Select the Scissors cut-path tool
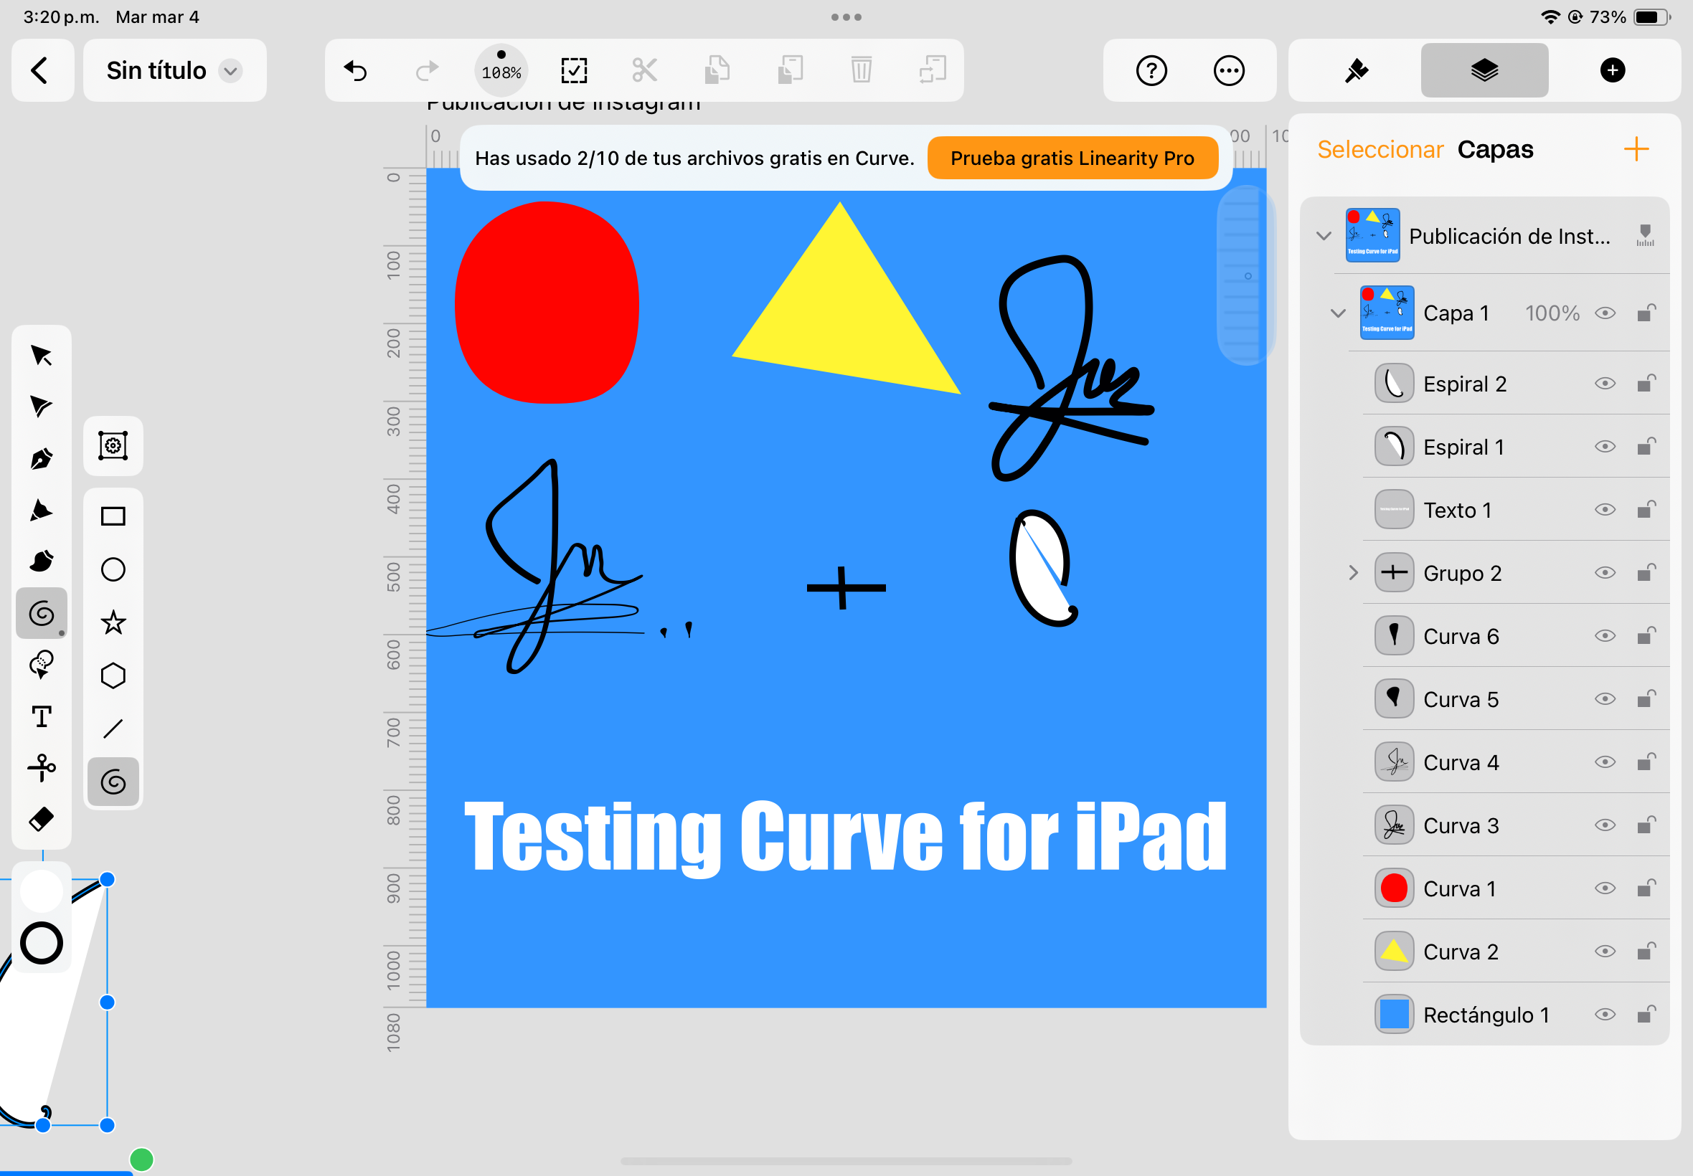 [42, 768]
